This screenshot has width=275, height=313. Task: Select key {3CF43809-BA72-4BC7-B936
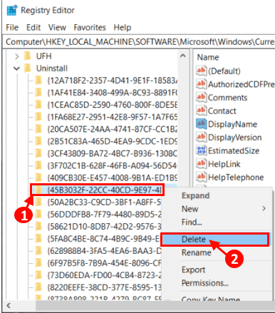[113, 153]
